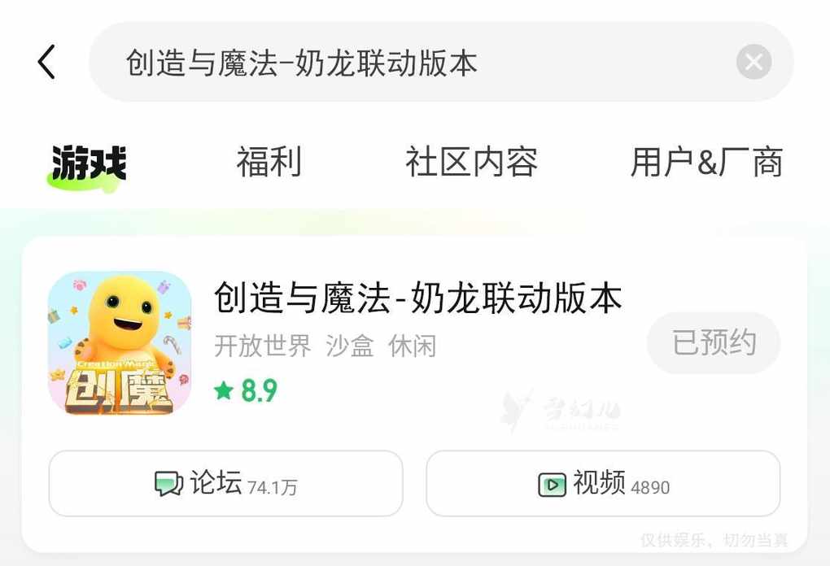Select the 休闲 genre tag
This screenshot has width=830, height=566.
point(413,346)
